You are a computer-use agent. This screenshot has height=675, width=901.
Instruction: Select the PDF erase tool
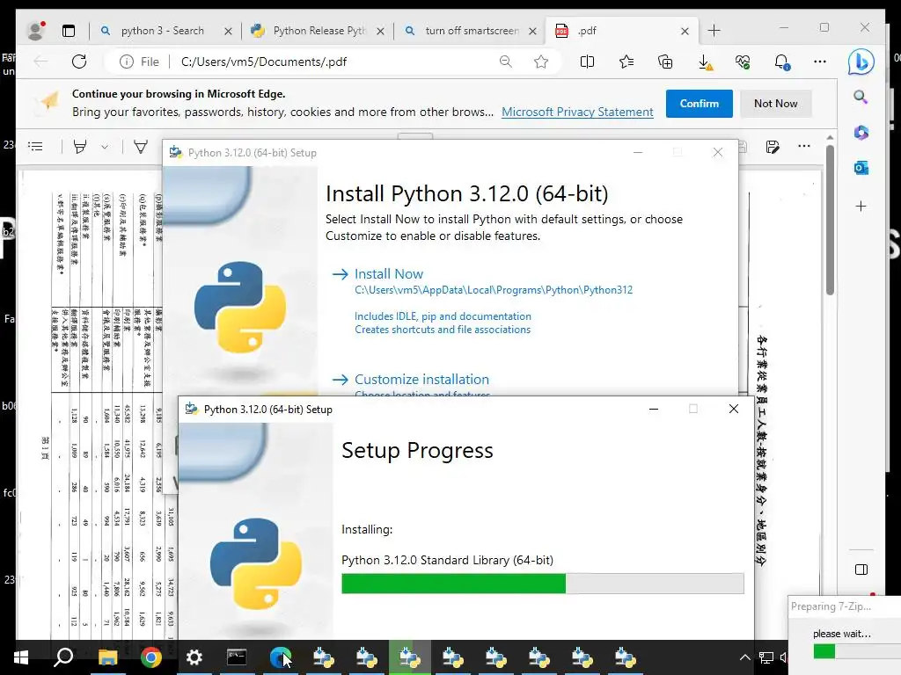pyautogui.click(x=141, y=147)
